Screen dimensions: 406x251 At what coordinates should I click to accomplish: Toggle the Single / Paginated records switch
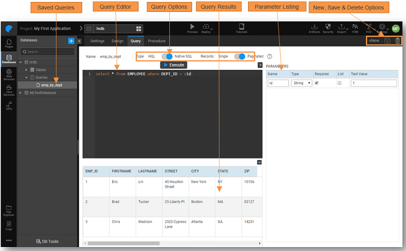coord(240,56)
